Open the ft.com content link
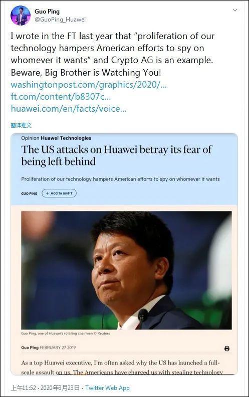The width and height of the screenshot is (249, 397). [61, 97]
